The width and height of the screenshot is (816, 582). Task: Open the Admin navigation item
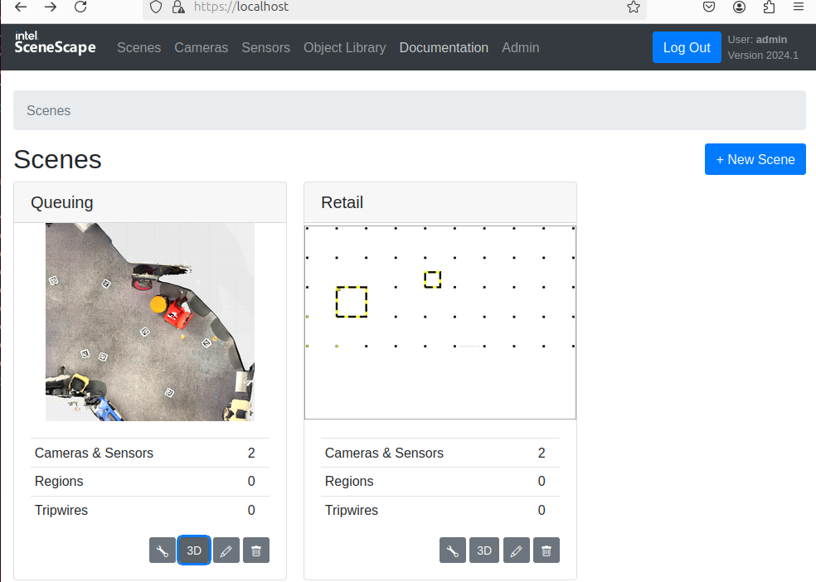pyautogui.click(x=520, y=47)
